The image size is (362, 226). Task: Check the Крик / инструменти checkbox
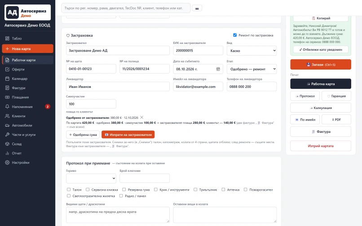[x=156, y=190]
